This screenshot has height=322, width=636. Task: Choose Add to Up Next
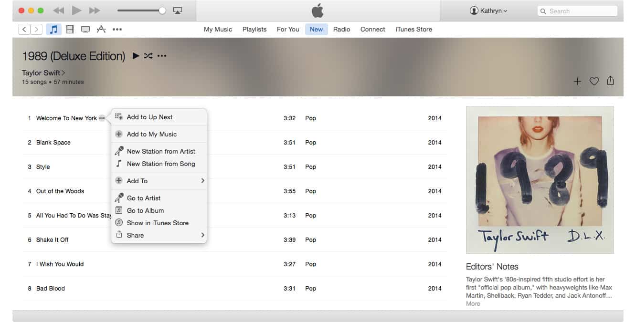pyautogui.click(x=159, y=117)
